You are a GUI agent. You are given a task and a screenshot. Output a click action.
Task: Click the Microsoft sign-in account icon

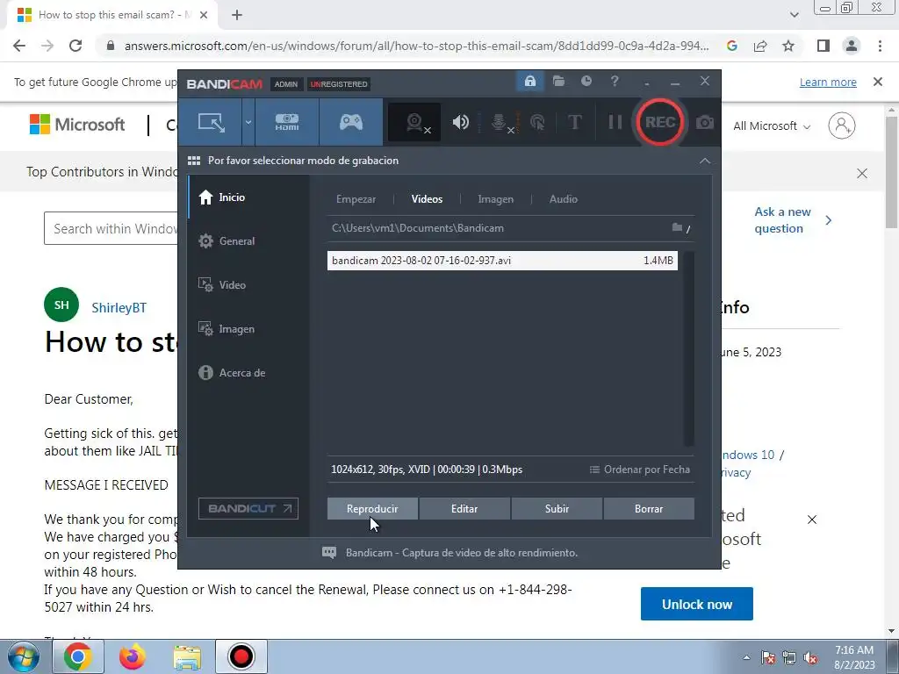coord(842,125)
